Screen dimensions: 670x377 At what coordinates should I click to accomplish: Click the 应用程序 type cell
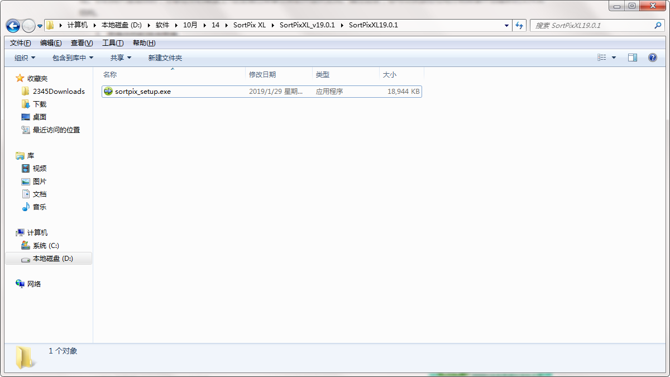329,91
